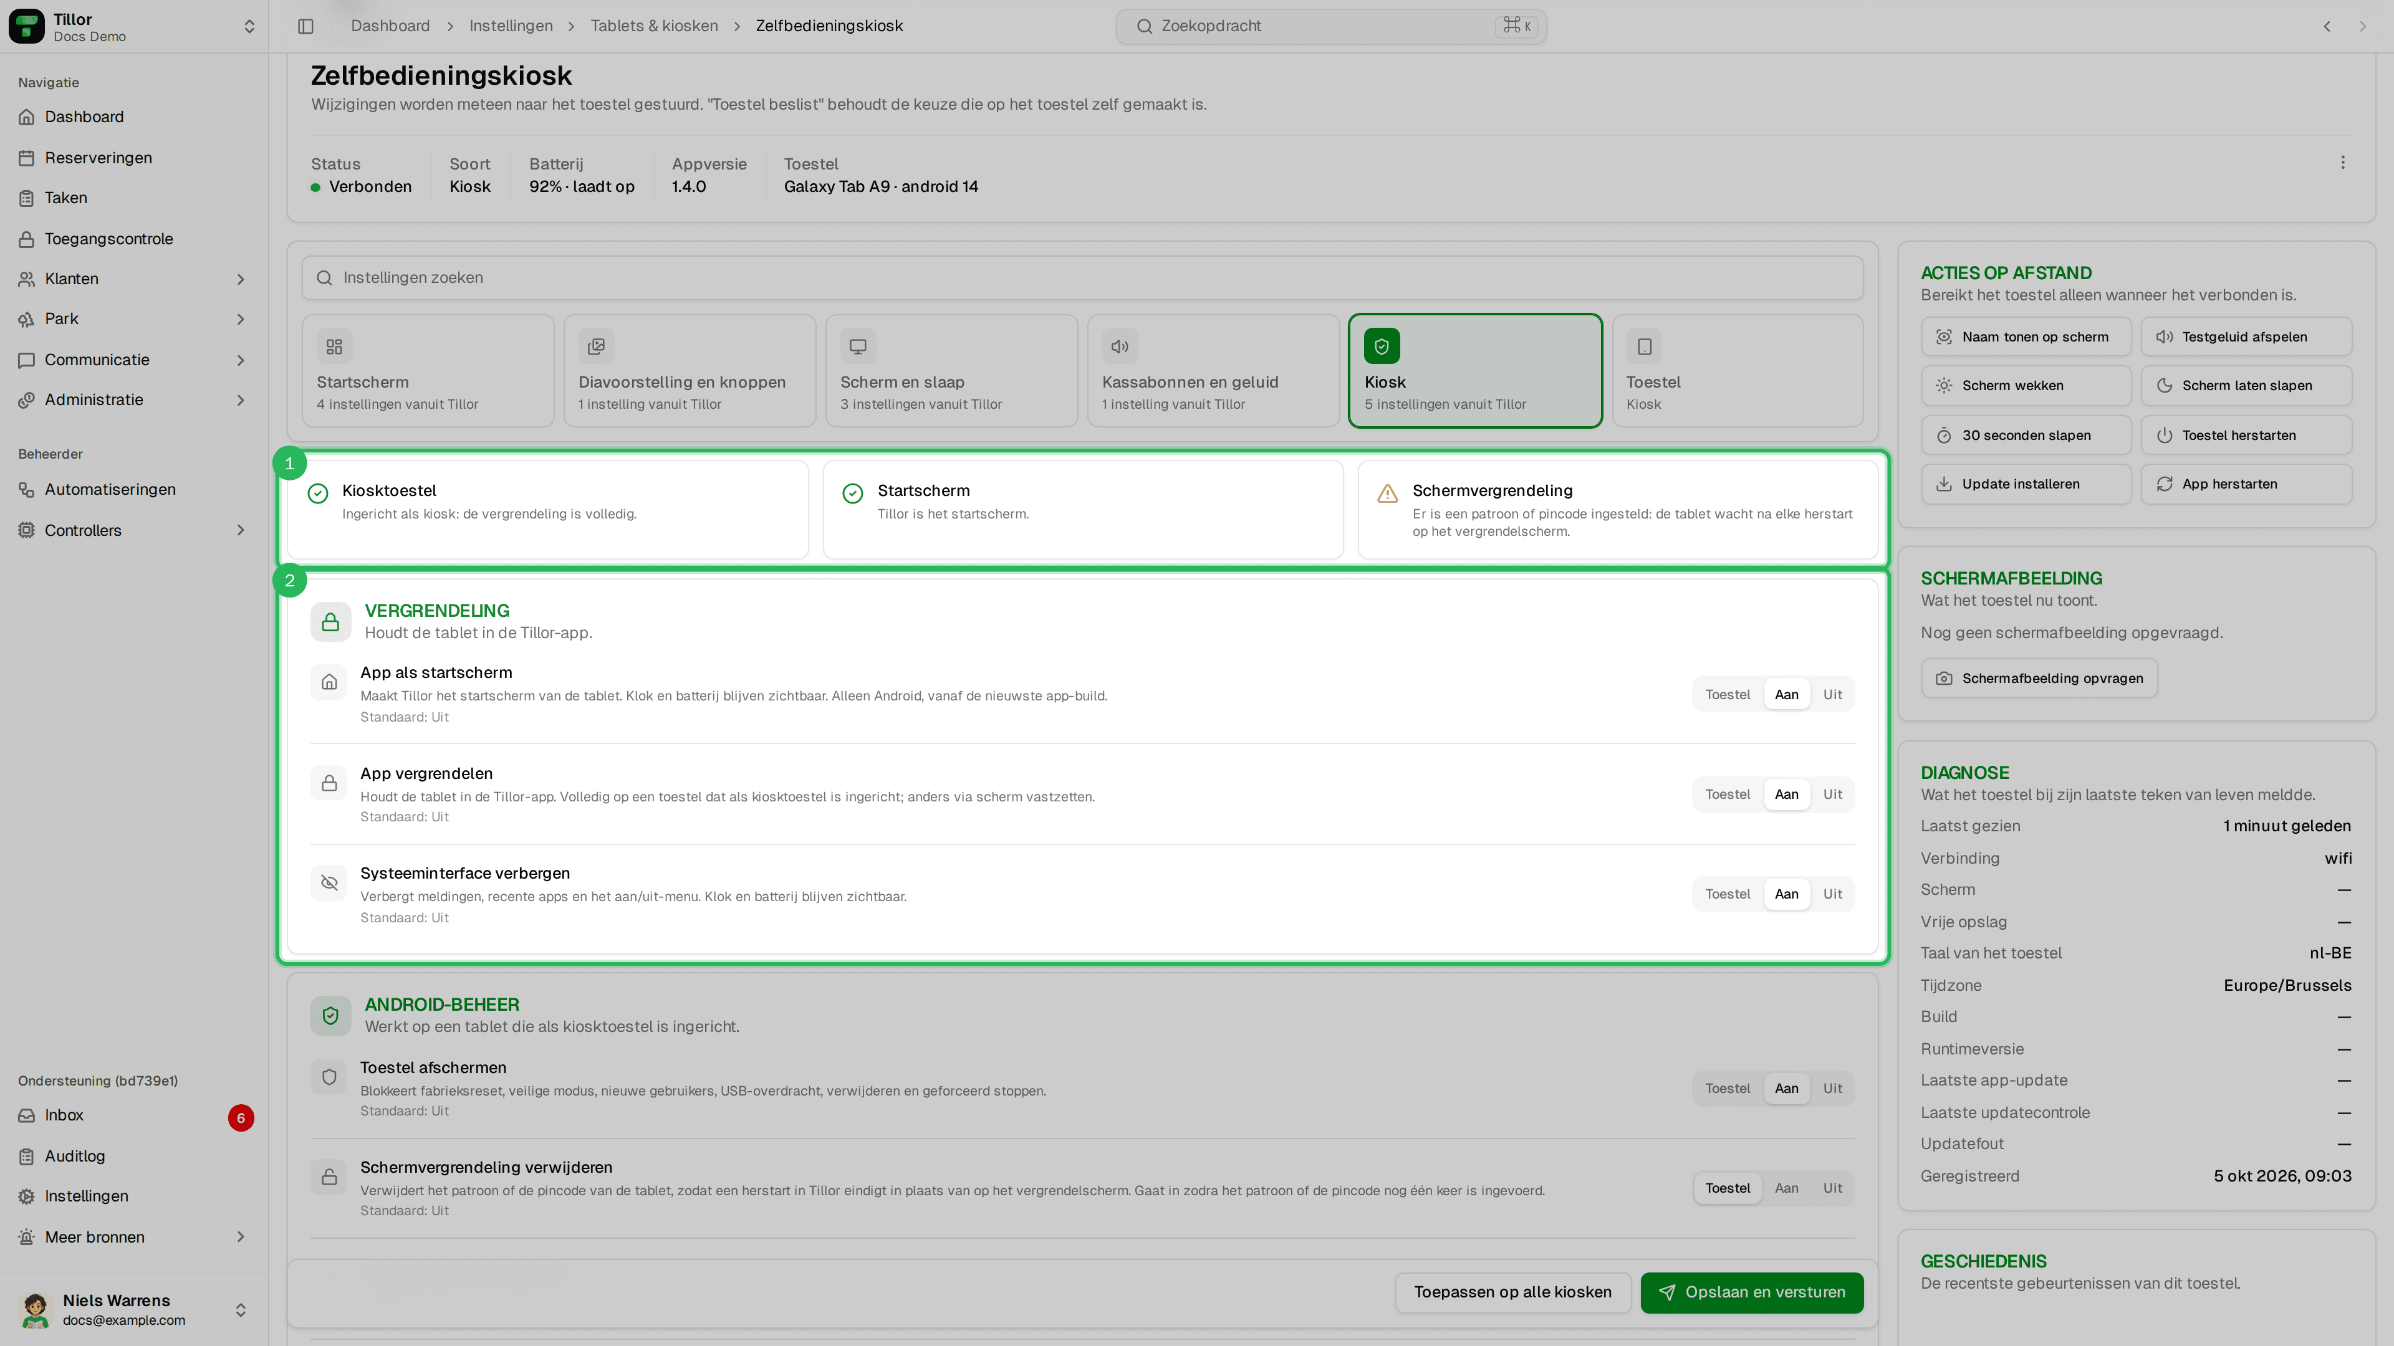This screenshot has height=1346, width=2394.
Task: Open the Inbox with 6 notifications
Action: click(134, 1115)
